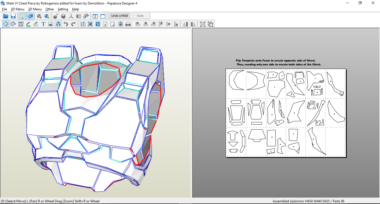
Task: Switch to the split two-pane window layout
Action: [x=95, y=16]
